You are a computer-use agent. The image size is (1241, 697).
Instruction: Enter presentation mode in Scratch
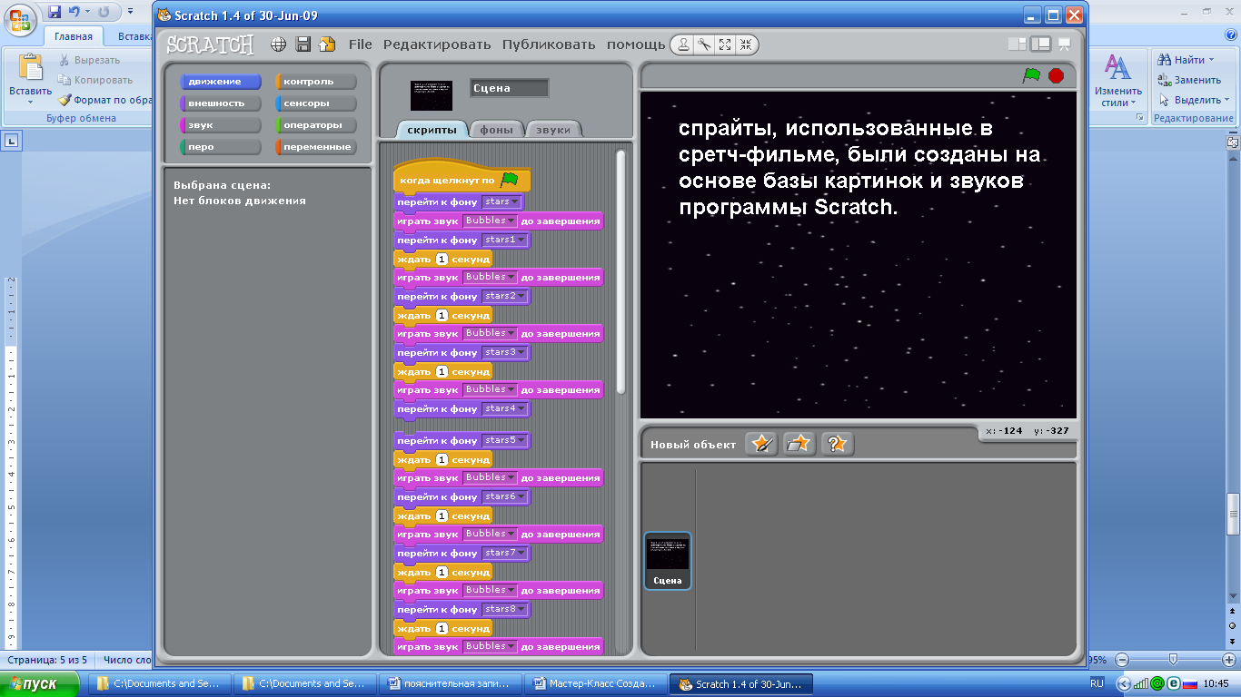(1064, 44)
